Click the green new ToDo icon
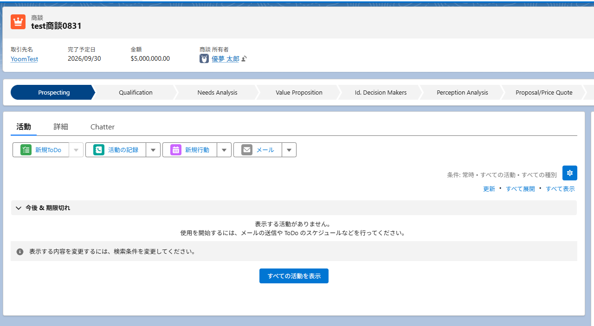The width and height of the screenshot is (594, 326). pos(26,150)
